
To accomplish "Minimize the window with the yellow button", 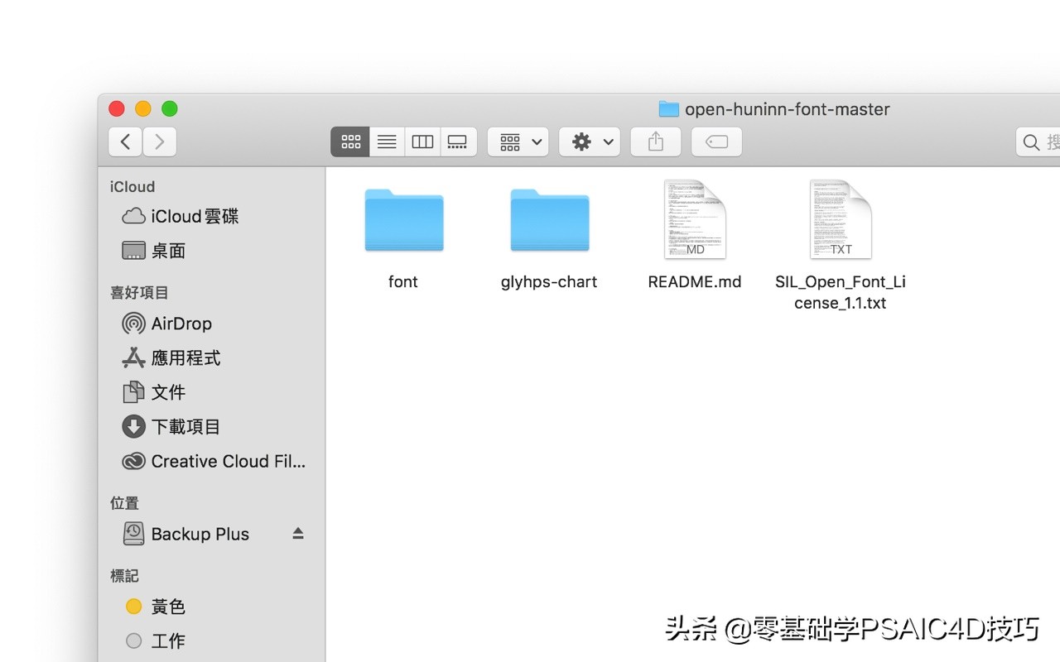I will point(143,108).
